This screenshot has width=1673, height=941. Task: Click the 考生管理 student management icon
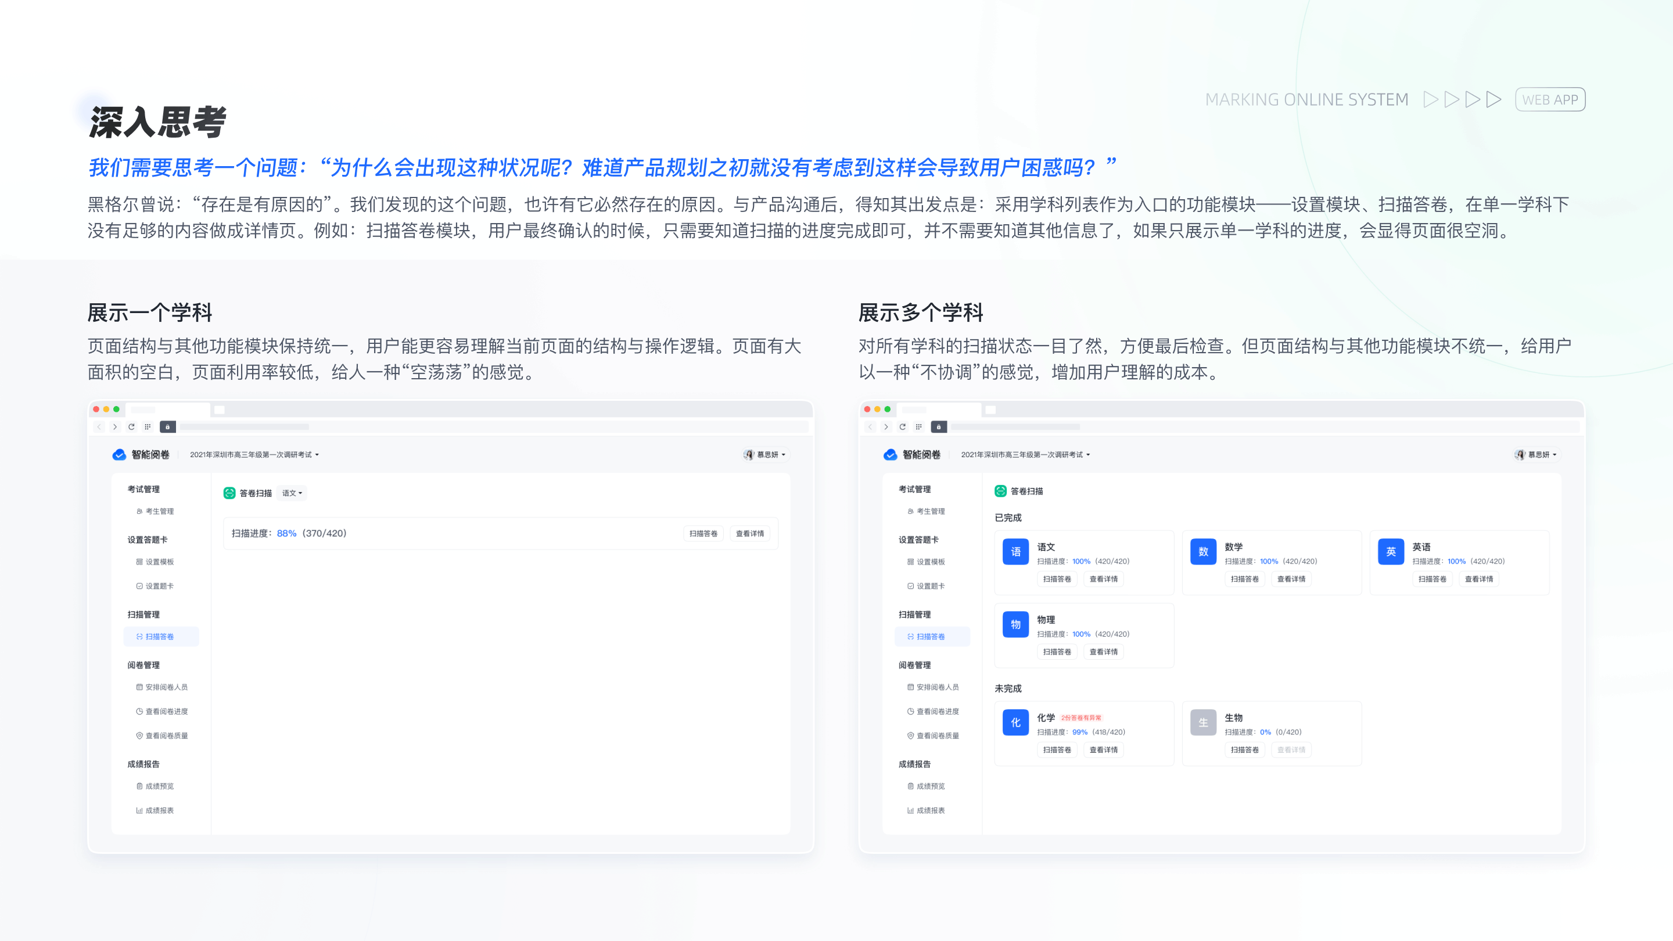pyautogui.click(x=139, y=511)
